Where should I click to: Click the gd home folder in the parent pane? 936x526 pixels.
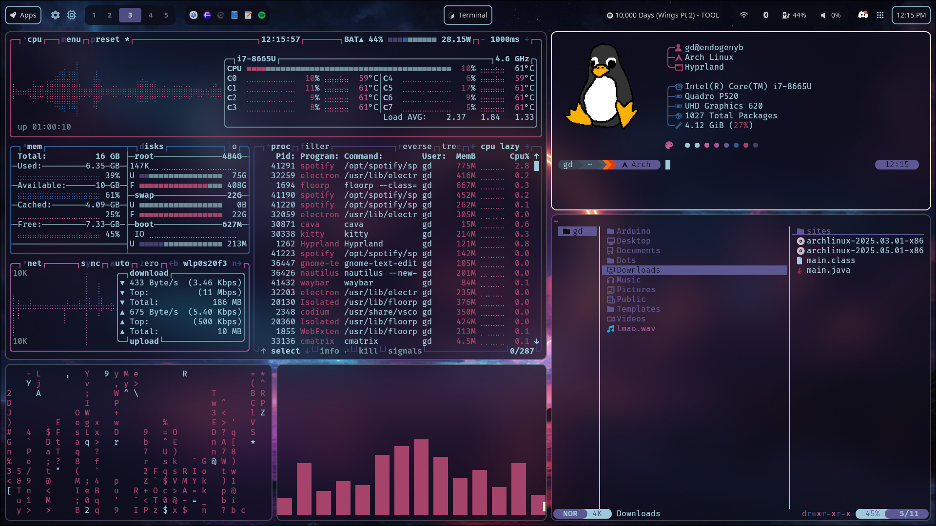(x=577, y=231)
